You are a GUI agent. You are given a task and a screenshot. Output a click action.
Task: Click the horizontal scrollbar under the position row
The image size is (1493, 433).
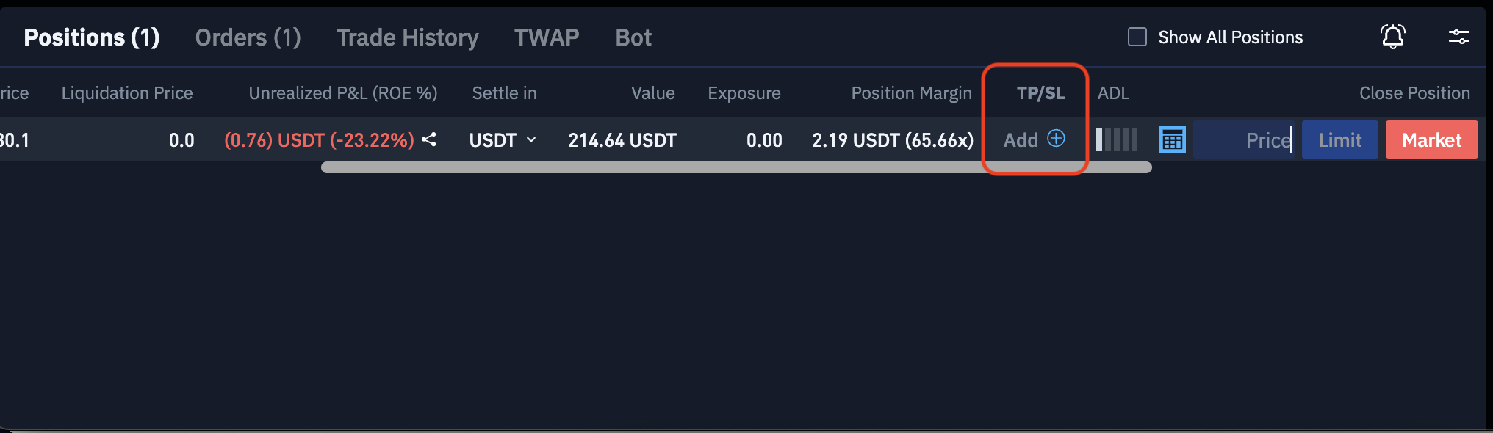(735, 168)
